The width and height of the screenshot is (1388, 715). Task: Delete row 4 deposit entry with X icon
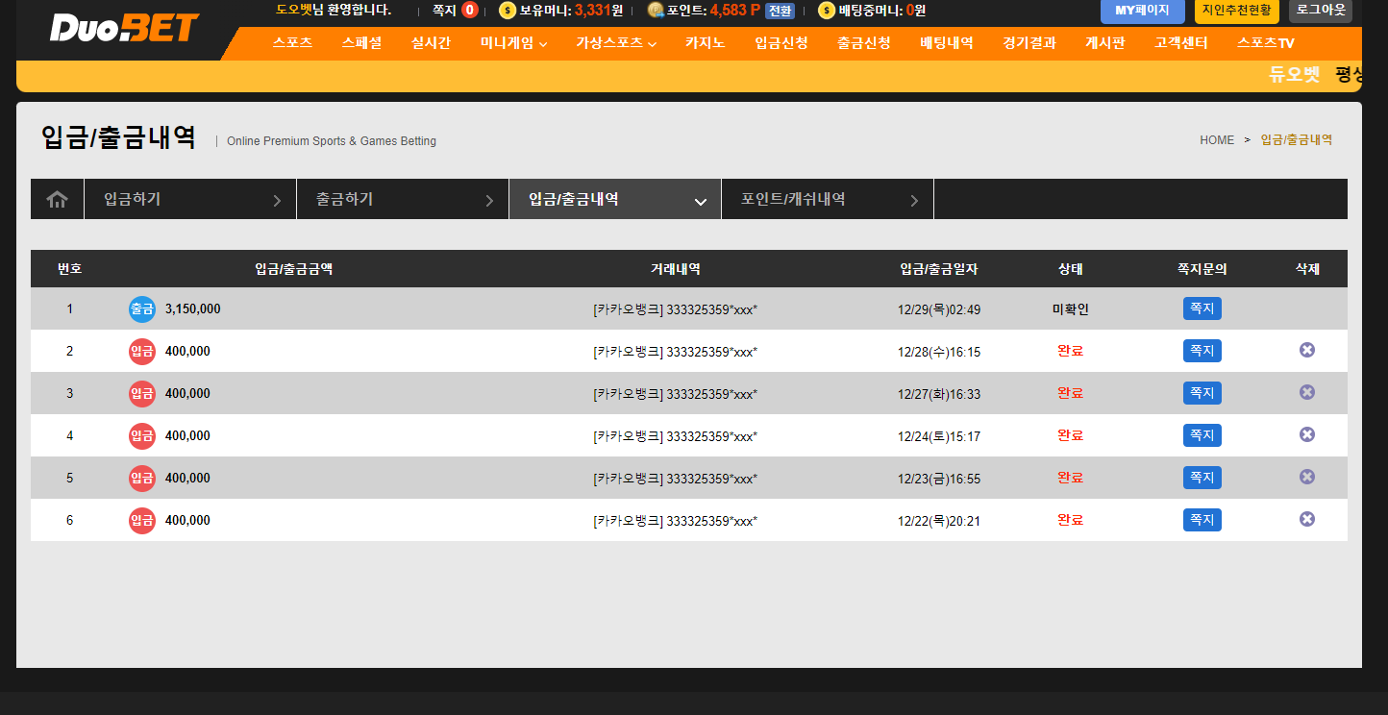tap(1306, 435)
